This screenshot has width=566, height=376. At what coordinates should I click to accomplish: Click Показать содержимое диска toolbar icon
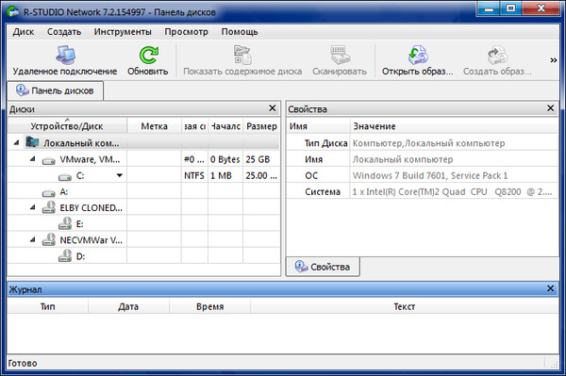(242, 56)
